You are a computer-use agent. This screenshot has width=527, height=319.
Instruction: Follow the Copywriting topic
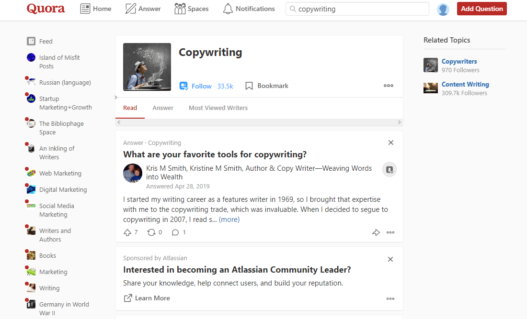[206, 86]
